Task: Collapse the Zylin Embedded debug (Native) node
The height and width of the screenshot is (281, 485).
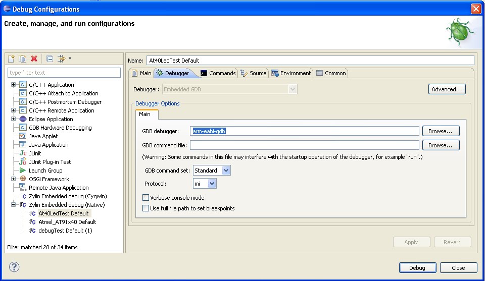Action: [x=13, y=205]
